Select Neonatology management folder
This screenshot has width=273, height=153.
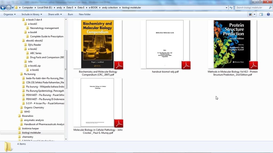(45, 28)
